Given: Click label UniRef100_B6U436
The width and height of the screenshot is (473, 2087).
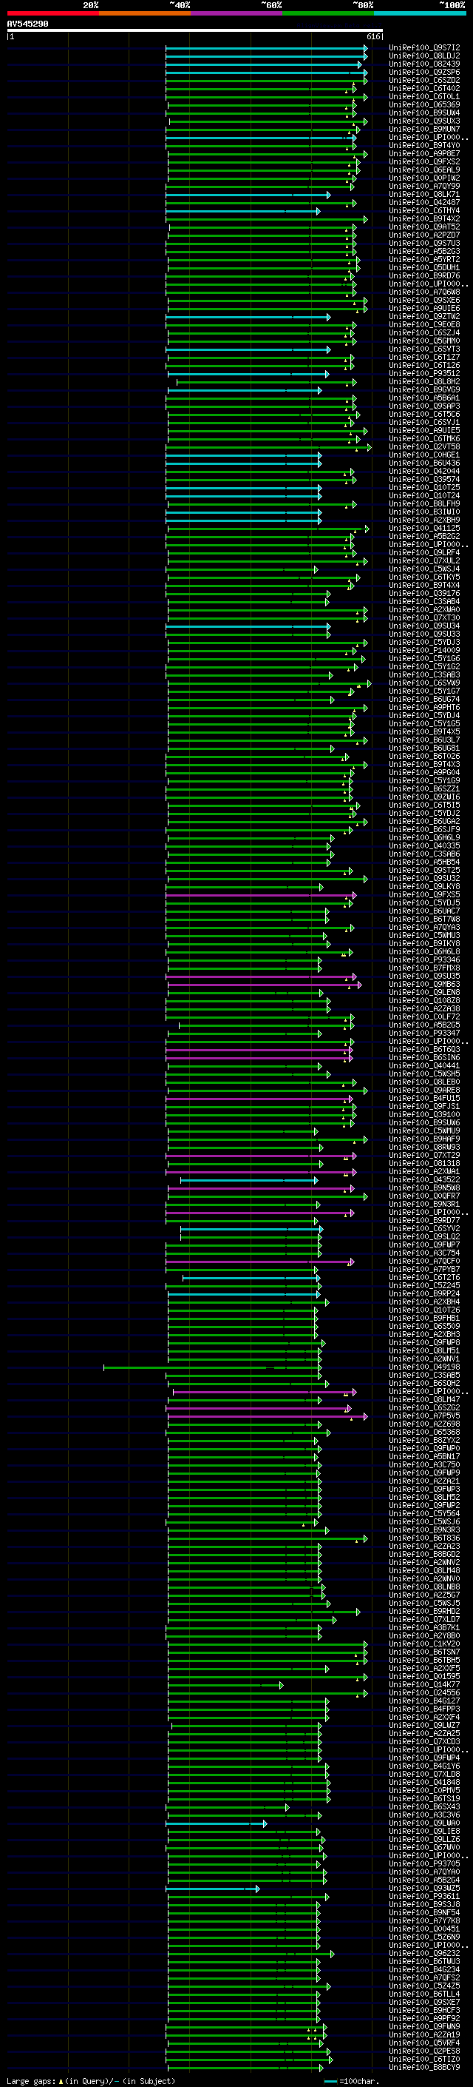Looking at the screenshot, I should coord(424,463).
